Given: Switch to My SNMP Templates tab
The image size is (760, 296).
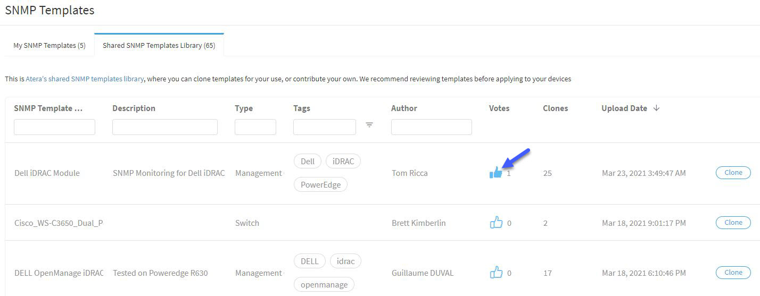Looking at the screenshot, I should point(49,46).
